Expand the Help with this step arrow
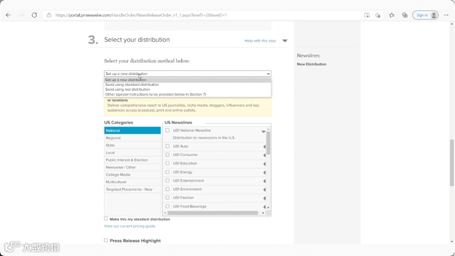This screenshot has height=256, width=455. (285, 40)
